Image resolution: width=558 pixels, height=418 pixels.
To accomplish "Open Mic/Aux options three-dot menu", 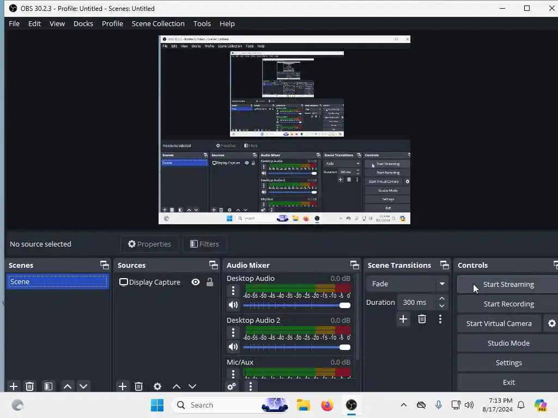I will (x=233, y=373).
